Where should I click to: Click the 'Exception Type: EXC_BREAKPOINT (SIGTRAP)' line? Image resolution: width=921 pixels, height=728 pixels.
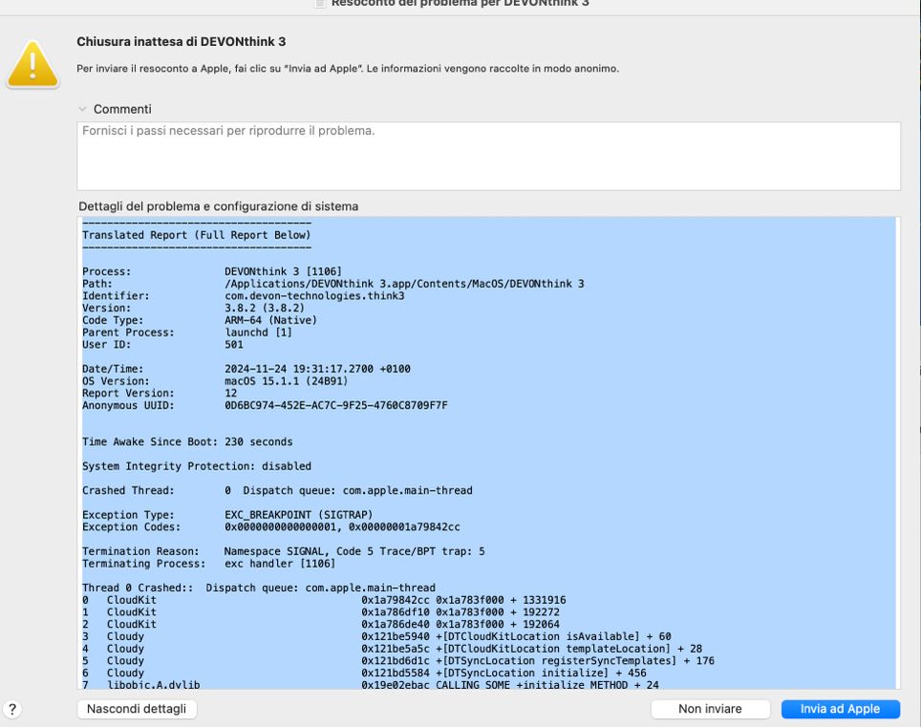click(227, 515)
